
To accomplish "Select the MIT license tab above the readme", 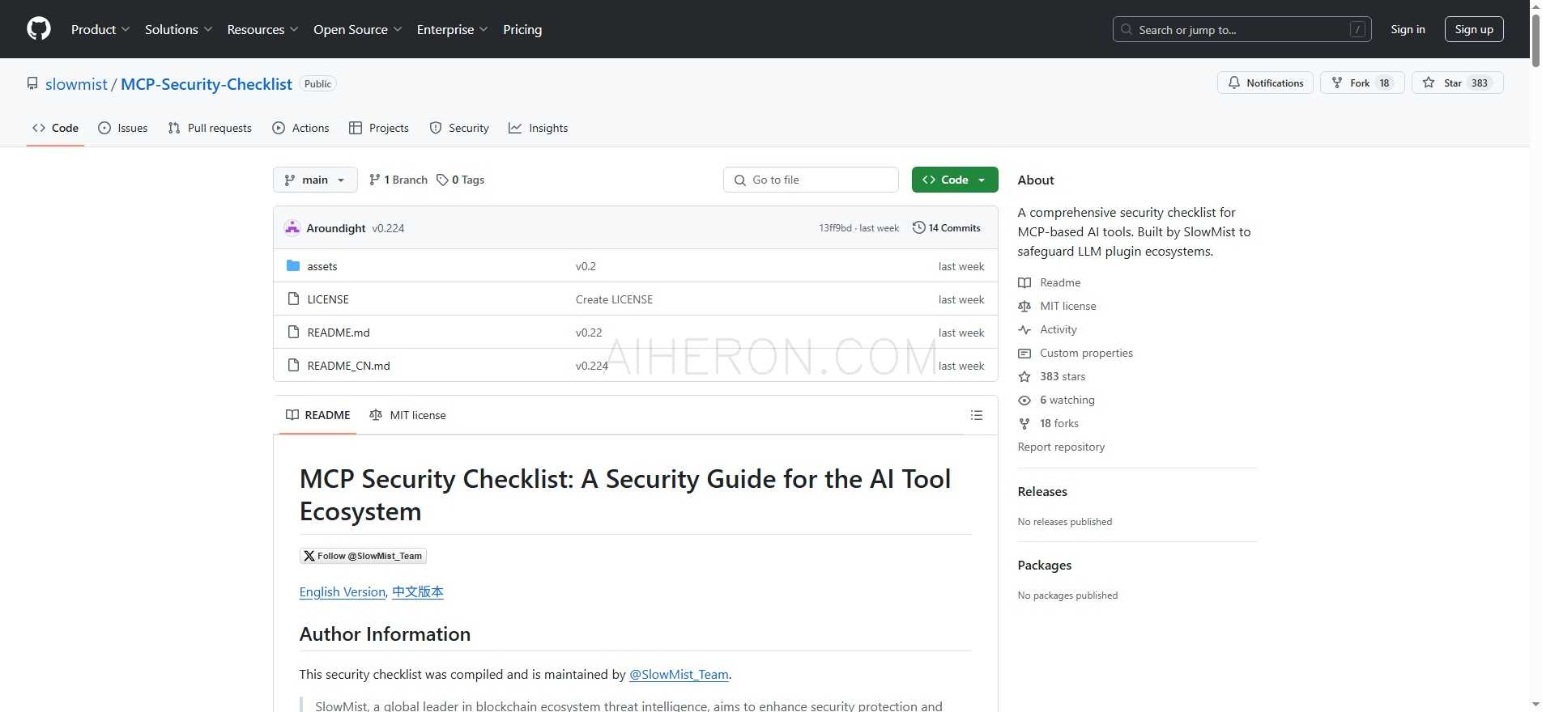I will click(x=407, y=415).
